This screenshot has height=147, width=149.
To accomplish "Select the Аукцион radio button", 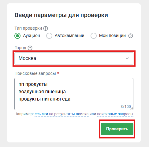I will pyautogui.click(x=17, y=36).
